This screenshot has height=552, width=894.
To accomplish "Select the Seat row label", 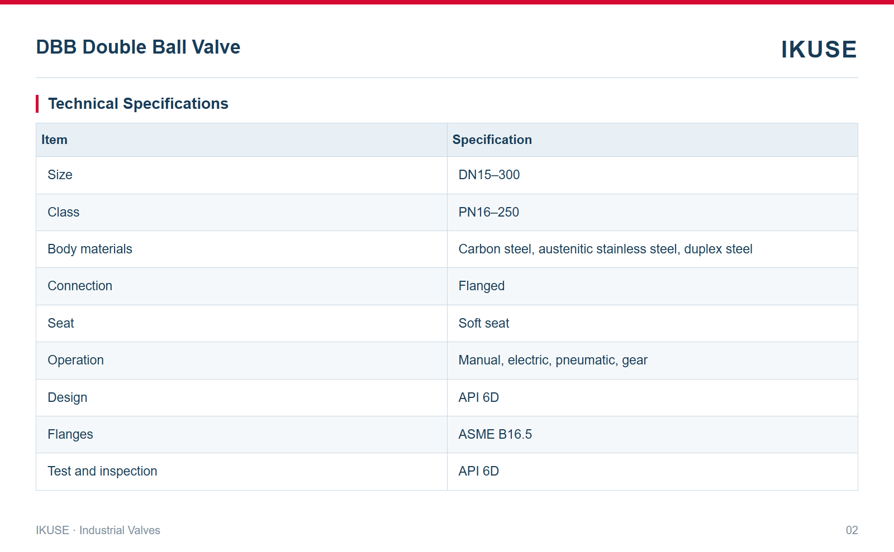I will click(60, 323).
